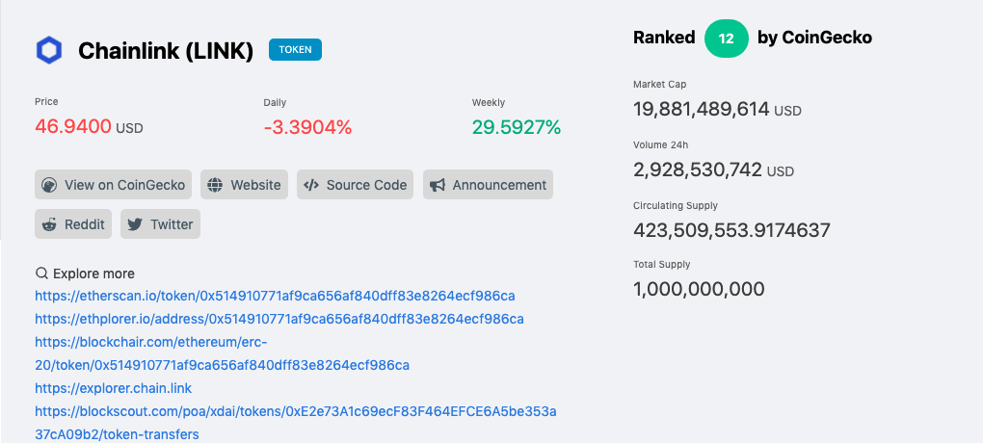
Task: Click the daily change -3.3904%
Action: coord(307,127)
